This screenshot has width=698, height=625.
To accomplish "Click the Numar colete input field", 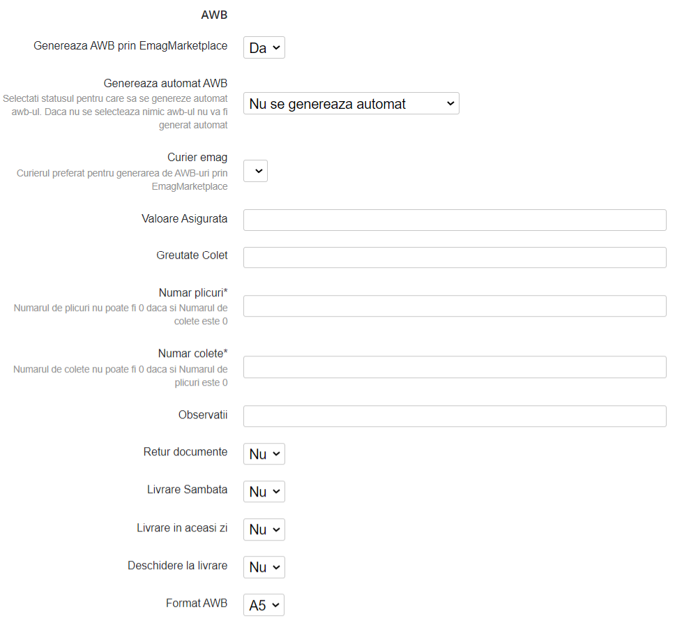I will [453, 366].
